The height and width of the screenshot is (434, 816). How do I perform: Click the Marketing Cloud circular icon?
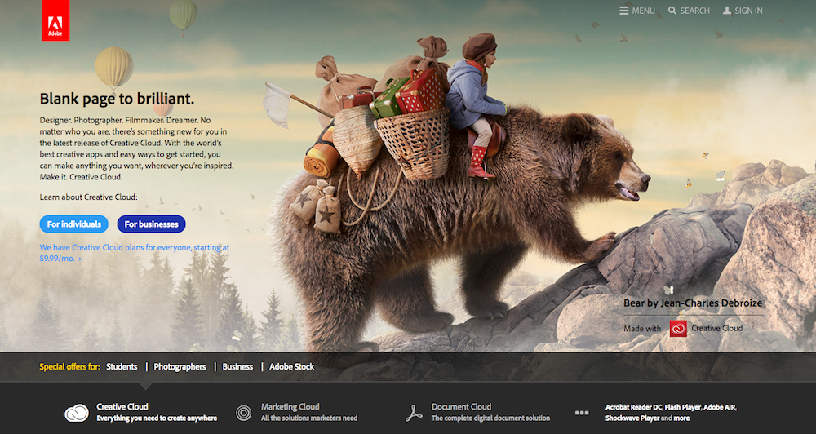[x=243, y=413]
